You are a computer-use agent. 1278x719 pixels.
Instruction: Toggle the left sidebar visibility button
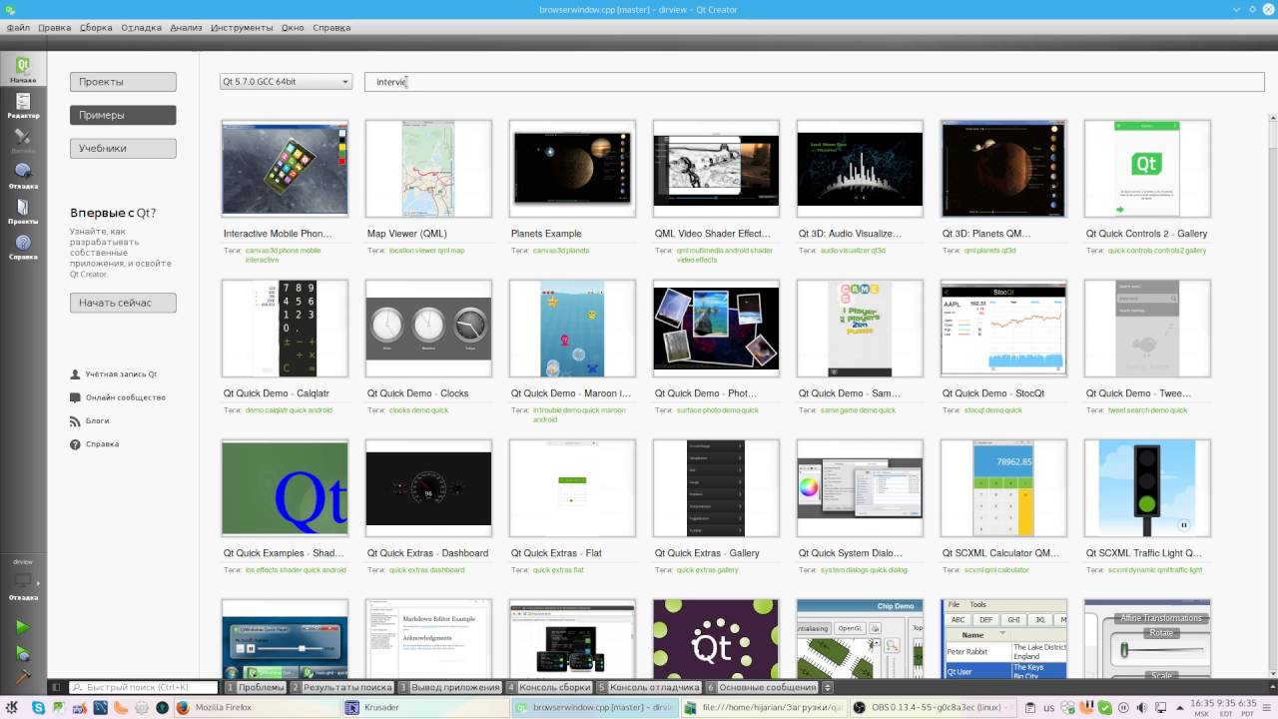tap(56, 687)
